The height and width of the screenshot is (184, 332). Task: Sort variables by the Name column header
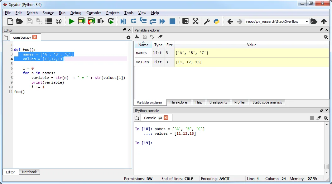click(143, 45)
